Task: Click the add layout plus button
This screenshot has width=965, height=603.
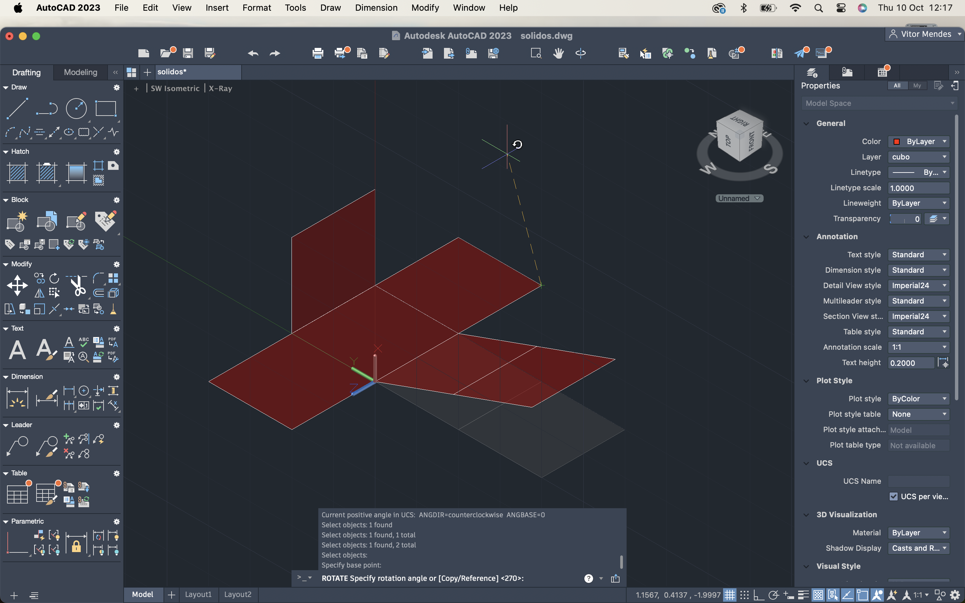Action: pyautogui.click(x=171, y=595)
